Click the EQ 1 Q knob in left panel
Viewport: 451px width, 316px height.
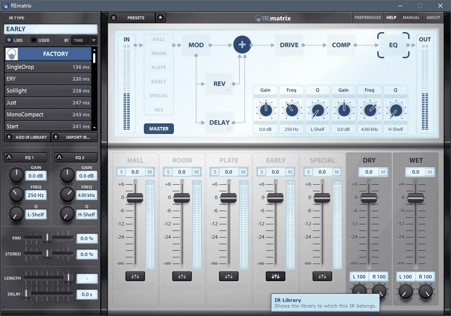pyautogui.click(x=16, y=214)
